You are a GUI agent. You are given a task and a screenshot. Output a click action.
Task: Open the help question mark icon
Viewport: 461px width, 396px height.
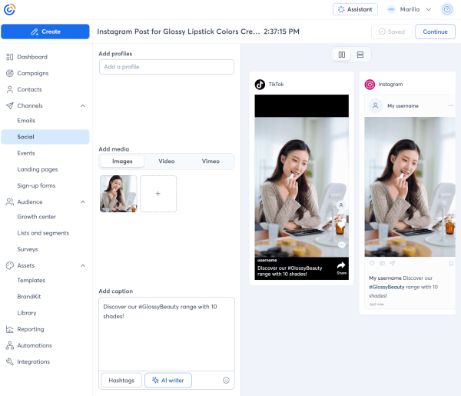447,9
